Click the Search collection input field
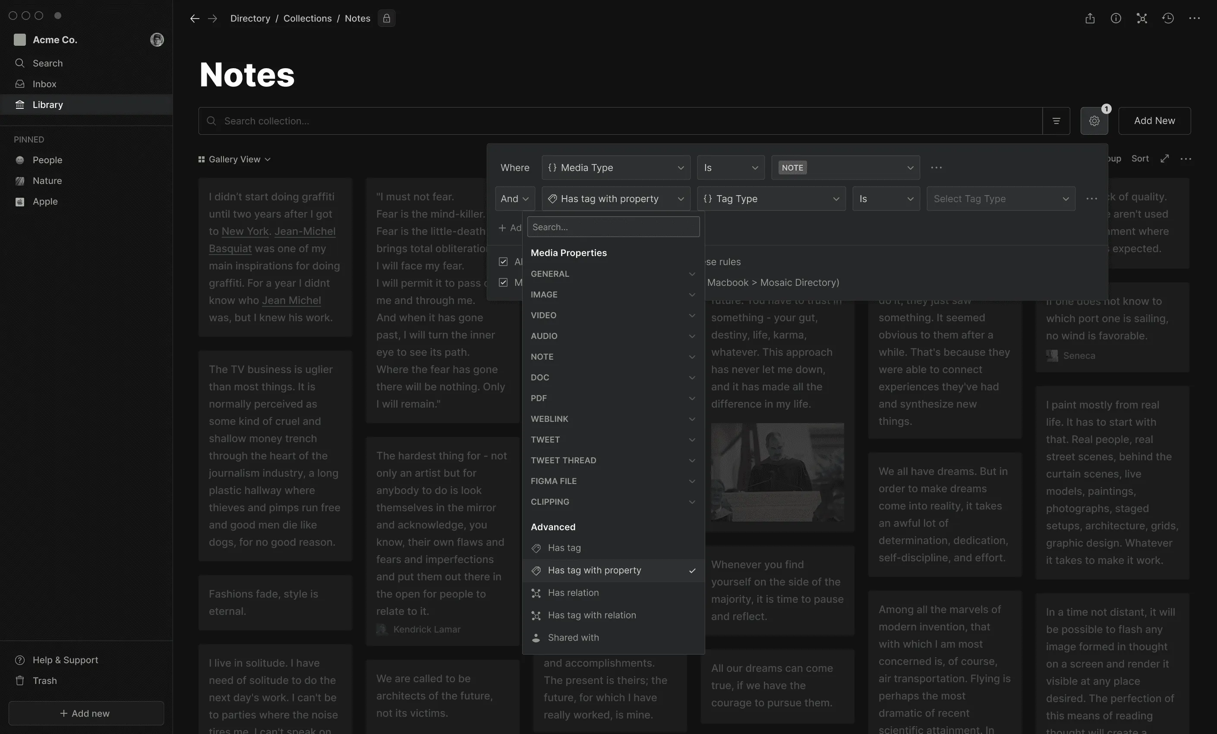Screen dimensions: 1217x734 tap(620, 121)
